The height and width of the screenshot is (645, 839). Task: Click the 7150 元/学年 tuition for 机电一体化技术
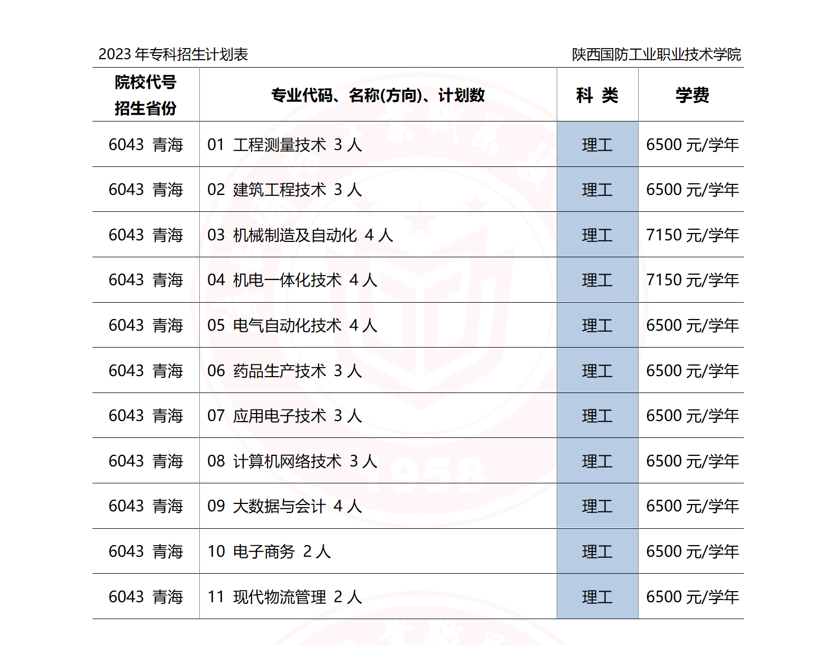point(692,280)
